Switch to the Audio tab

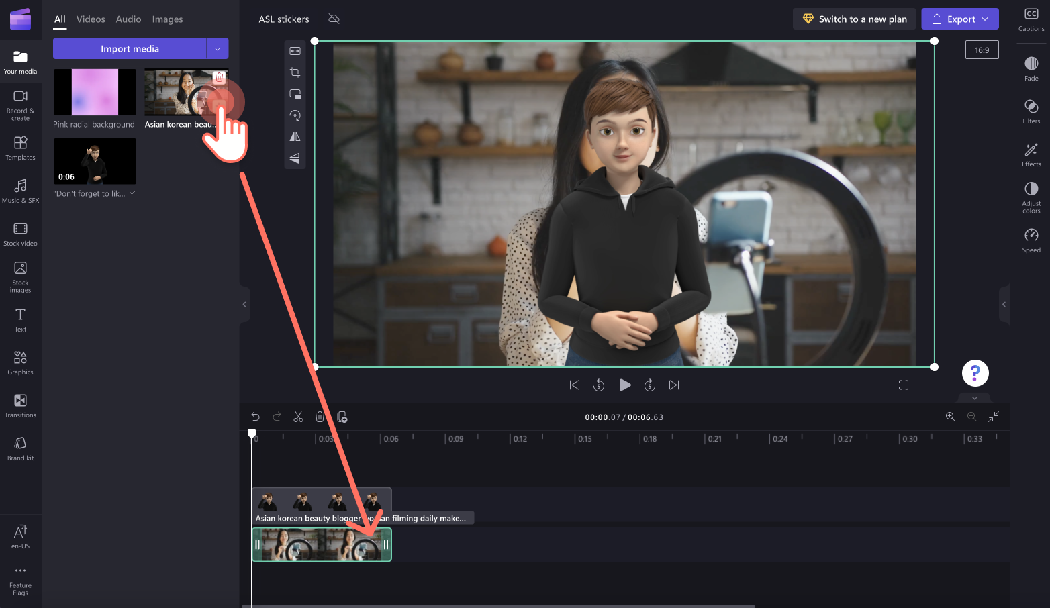pyautogui.click(x=128, y=19)
